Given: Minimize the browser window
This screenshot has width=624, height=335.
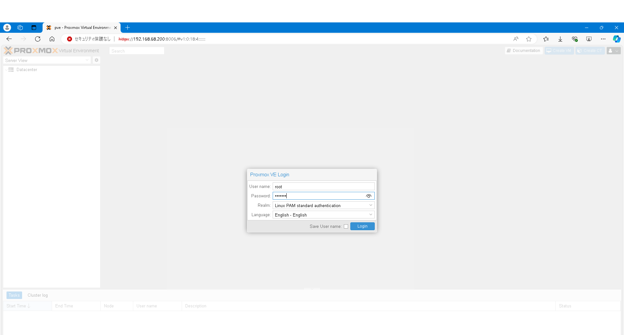Looking at the screenshot, I should 586,28.
